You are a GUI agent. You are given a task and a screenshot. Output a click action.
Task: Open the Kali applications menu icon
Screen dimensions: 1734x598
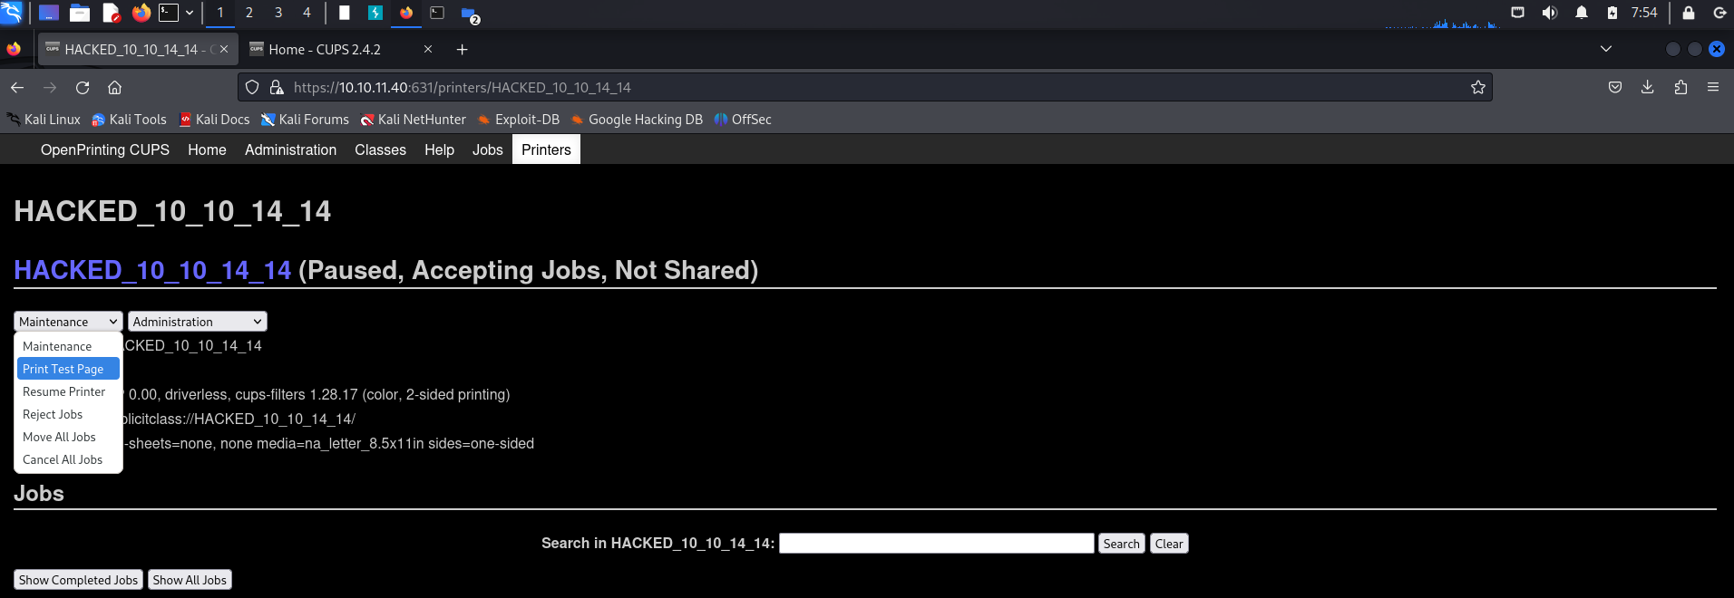pyautogui.click(x=11, y=13)
